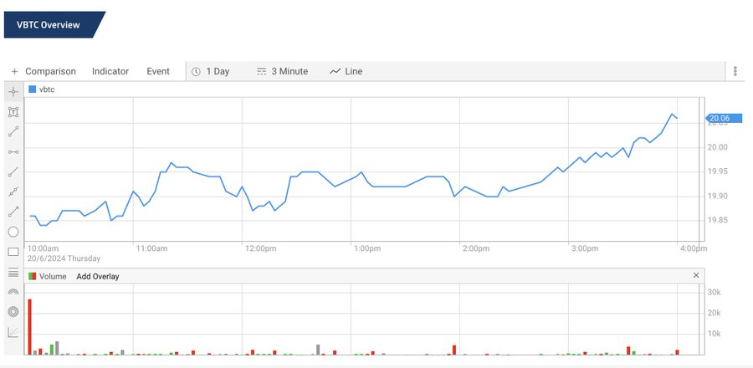Select the crosshair cursor tool
753x368 pixels.
pos(13,91)
